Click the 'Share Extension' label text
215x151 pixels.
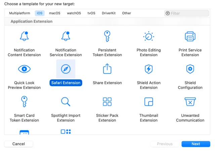click(107, 83)
